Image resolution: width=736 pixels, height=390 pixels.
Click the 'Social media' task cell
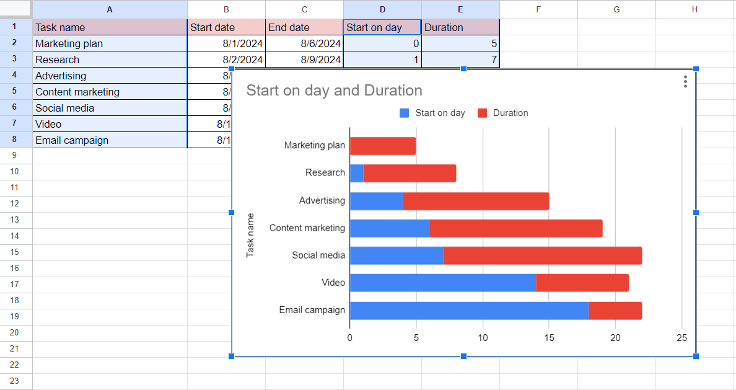click(110, 108)
